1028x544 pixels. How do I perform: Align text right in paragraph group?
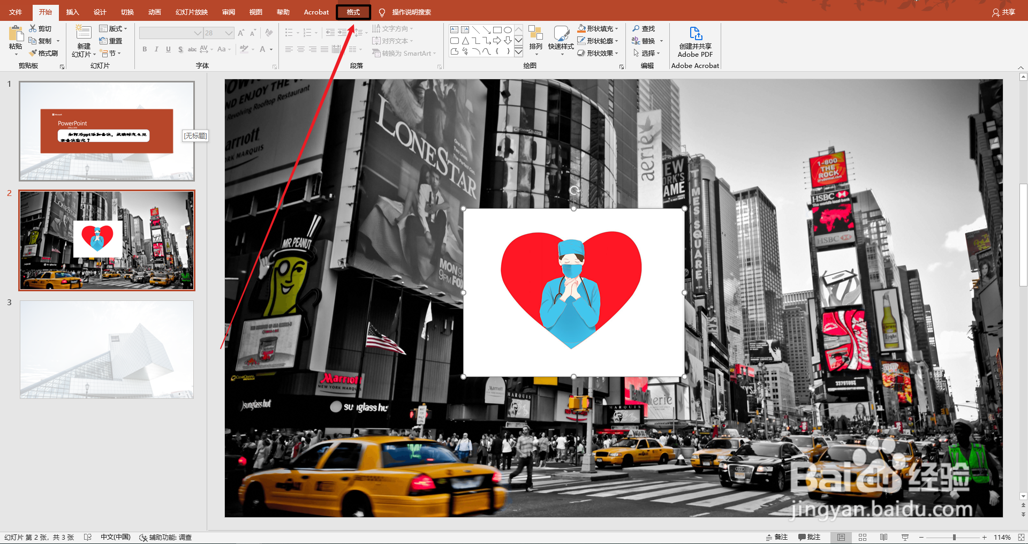(x=313, y=49)
